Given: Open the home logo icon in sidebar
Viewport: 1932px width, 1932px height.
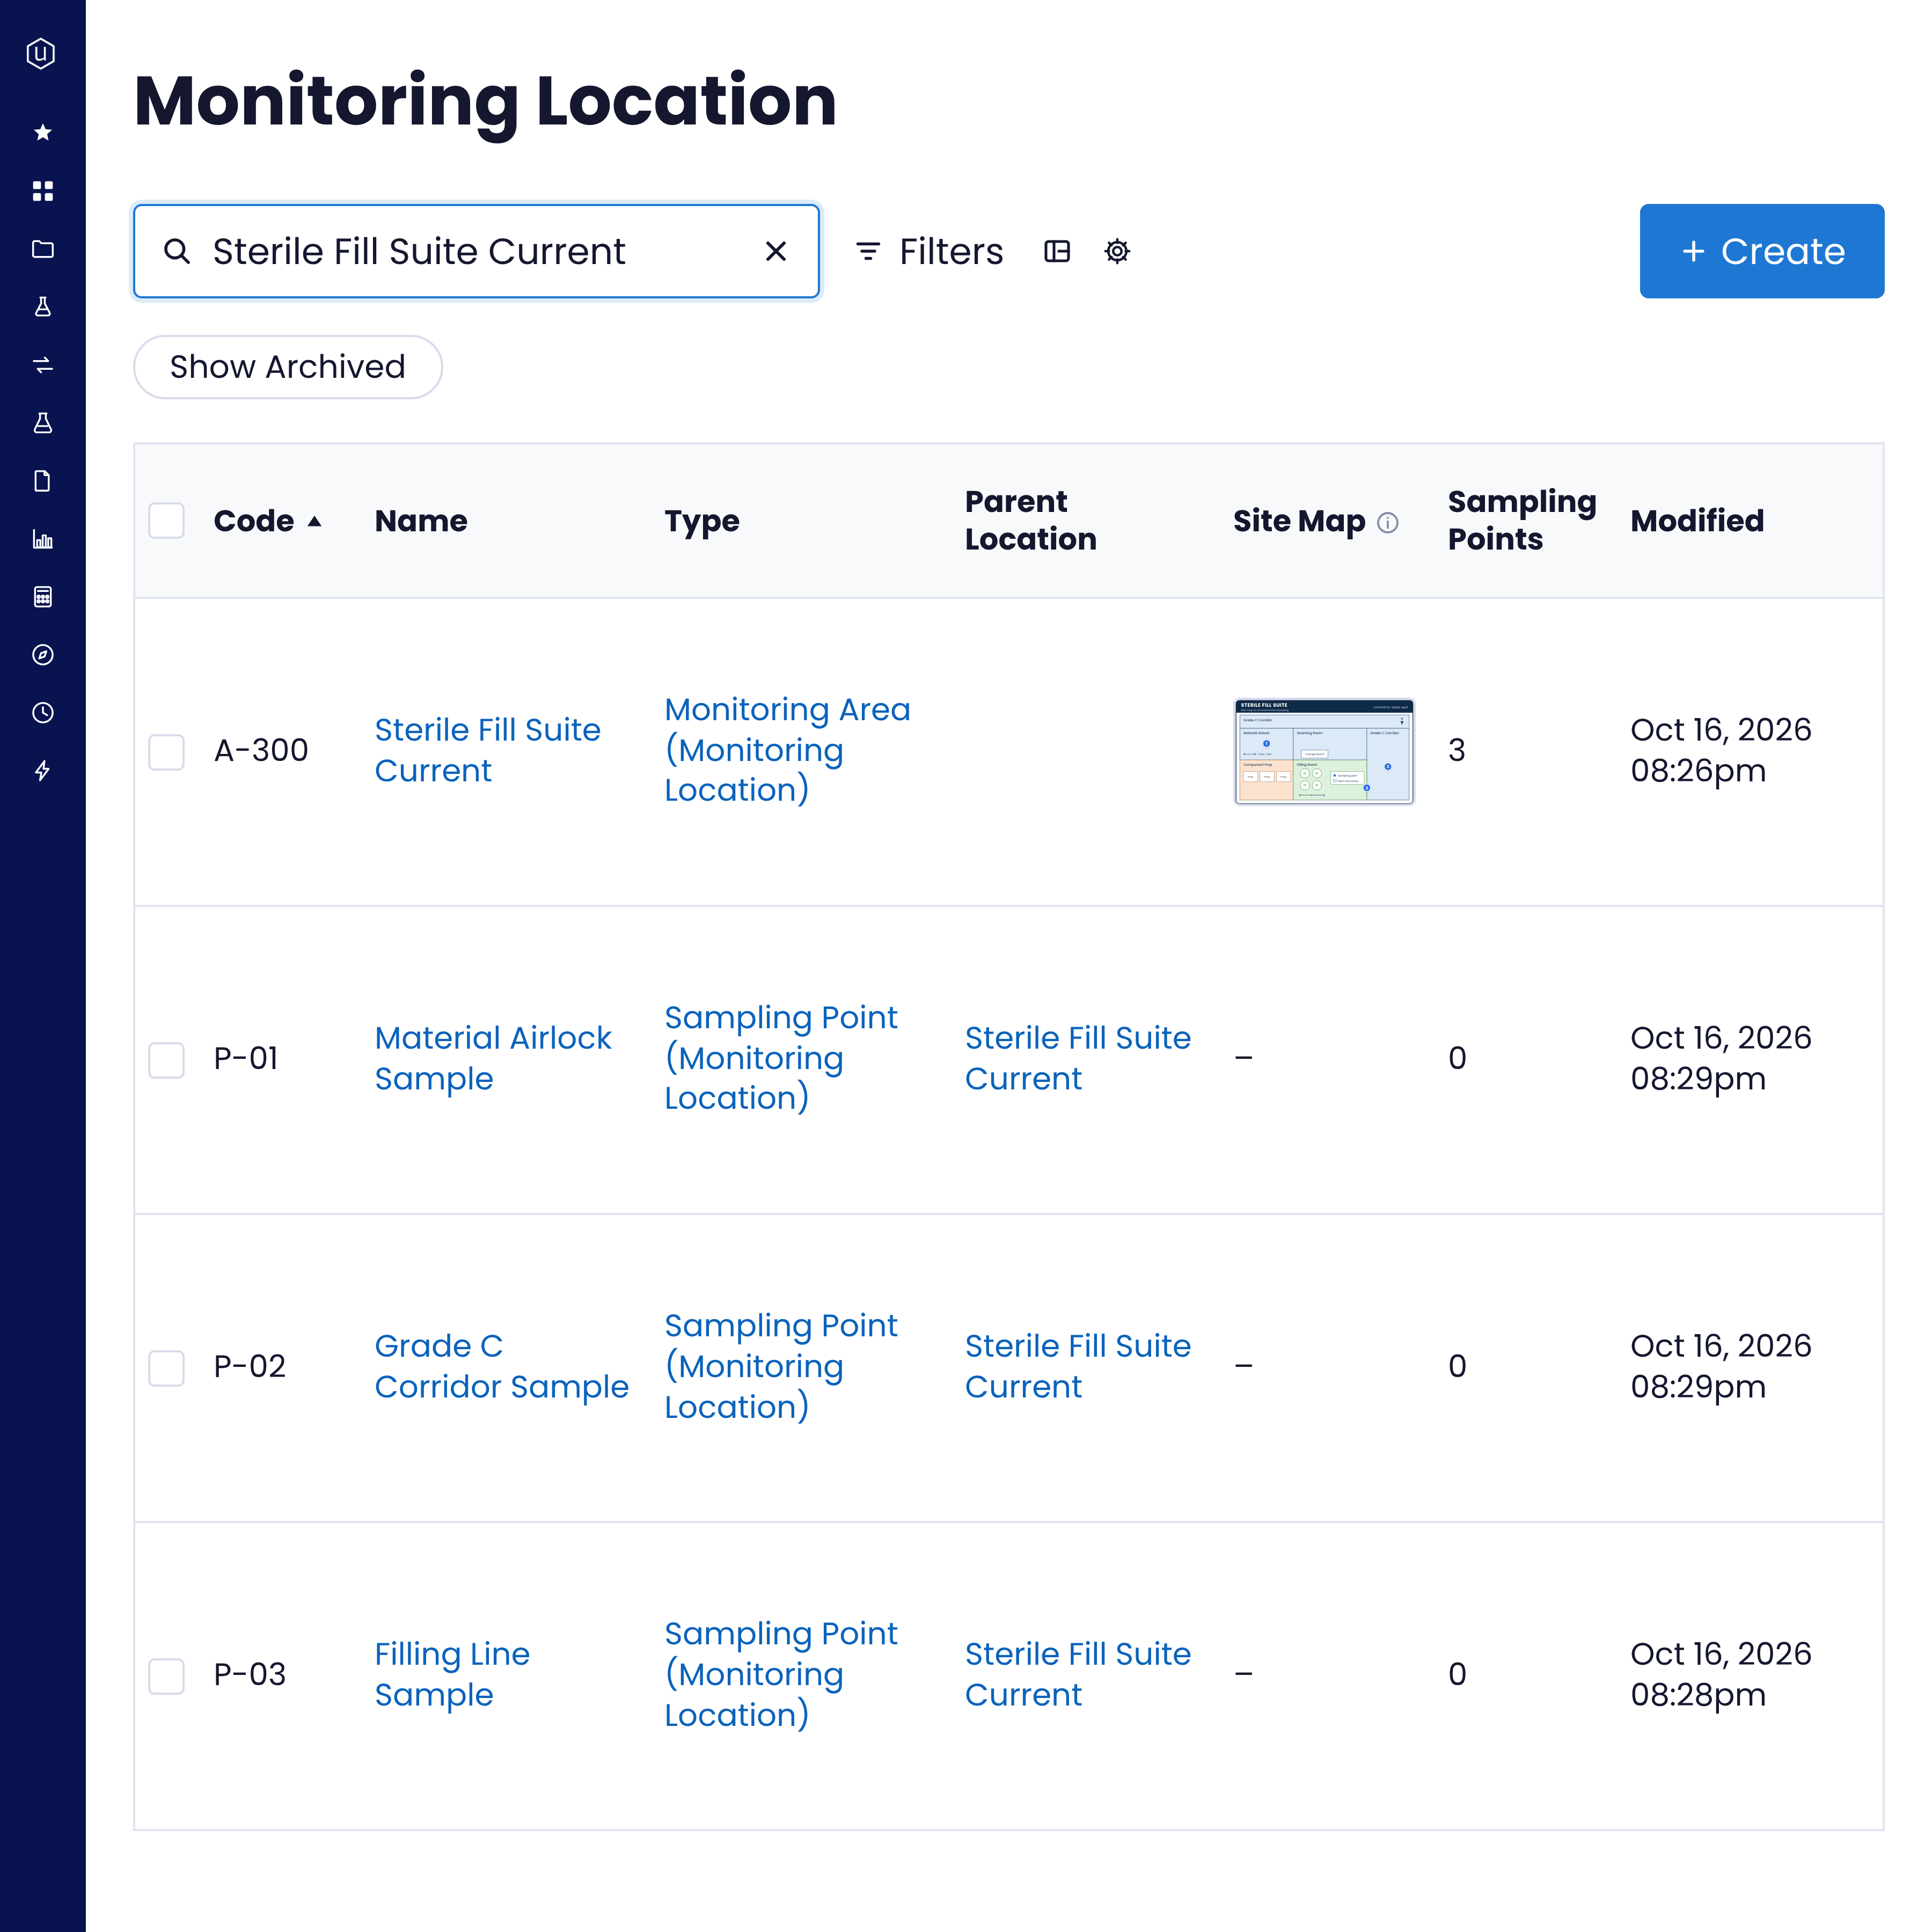Looking at the screenshot, I should click(41, 53).
